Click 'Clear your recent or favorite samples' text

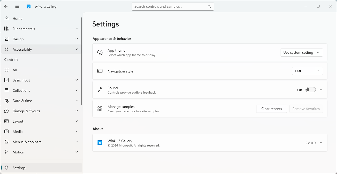tap(133, 111)
